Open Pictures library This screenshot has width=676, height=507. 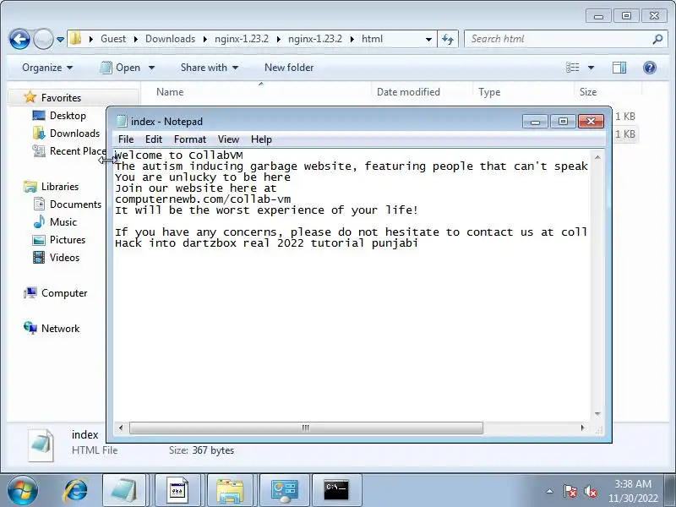tap(68, 240)
